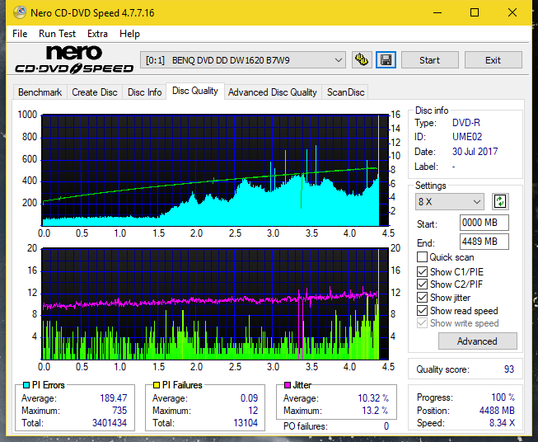
Task: Click the save floppy disk icon
Action: (x=386, y=60)
